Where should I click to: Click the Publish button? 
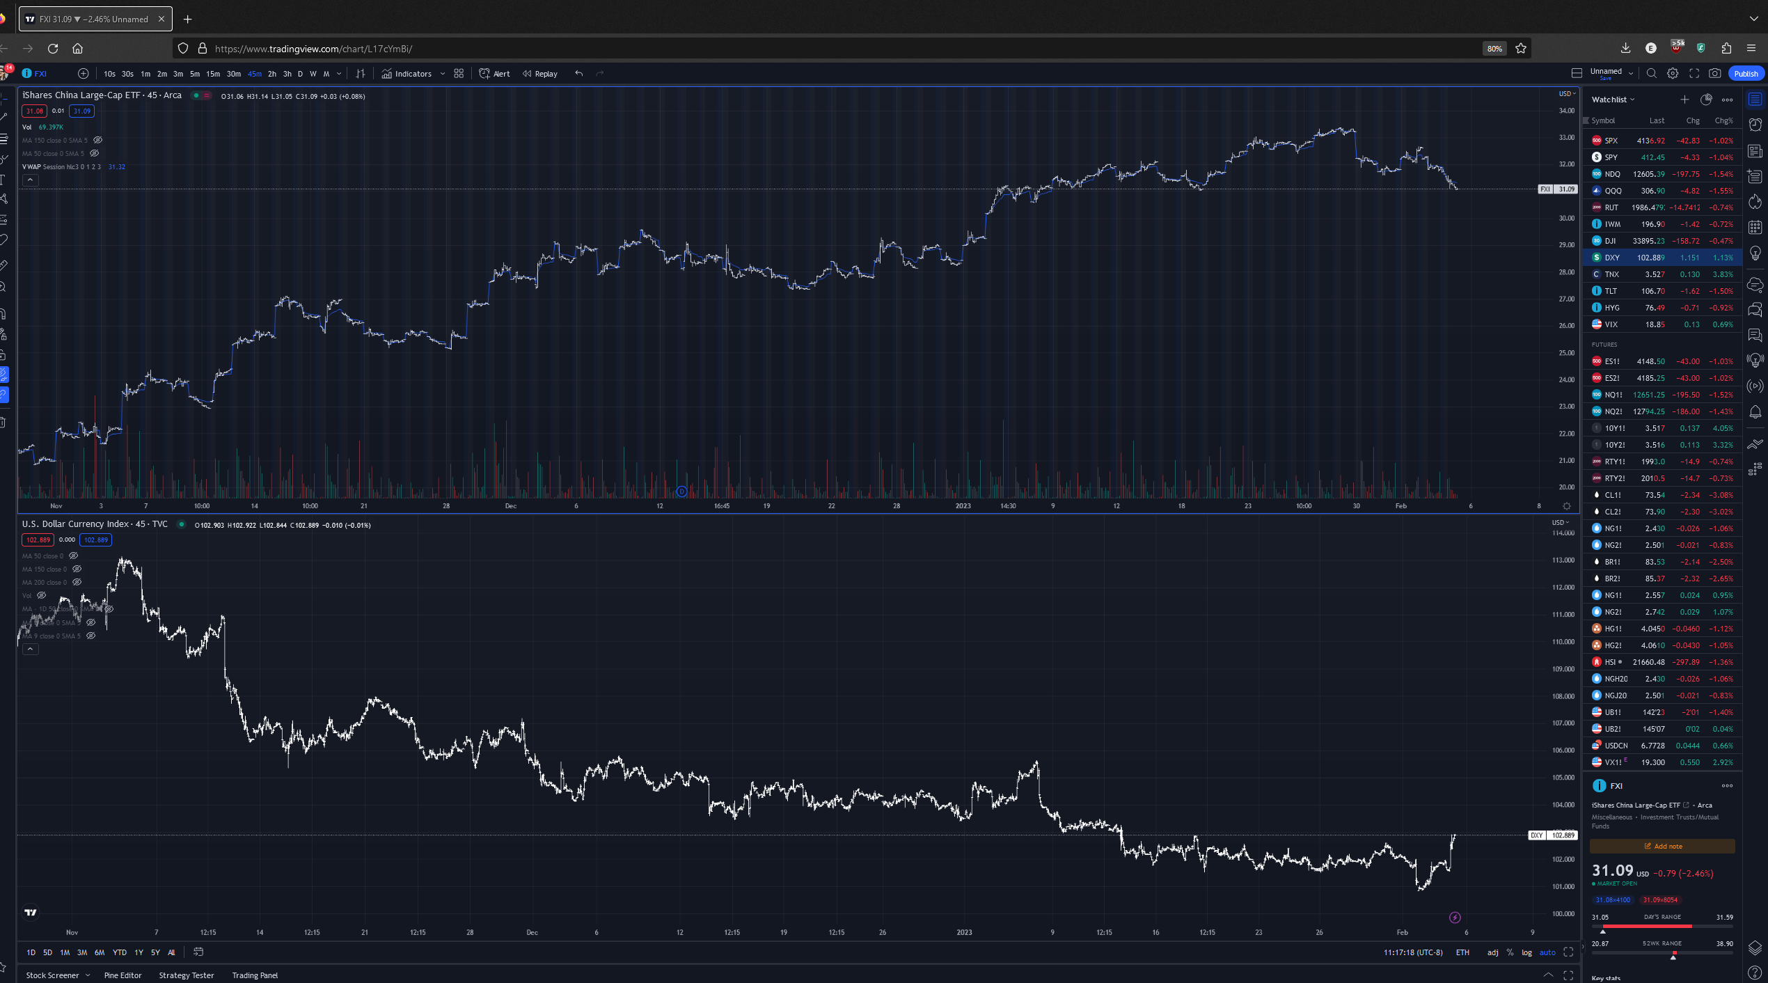[1745, 74]
